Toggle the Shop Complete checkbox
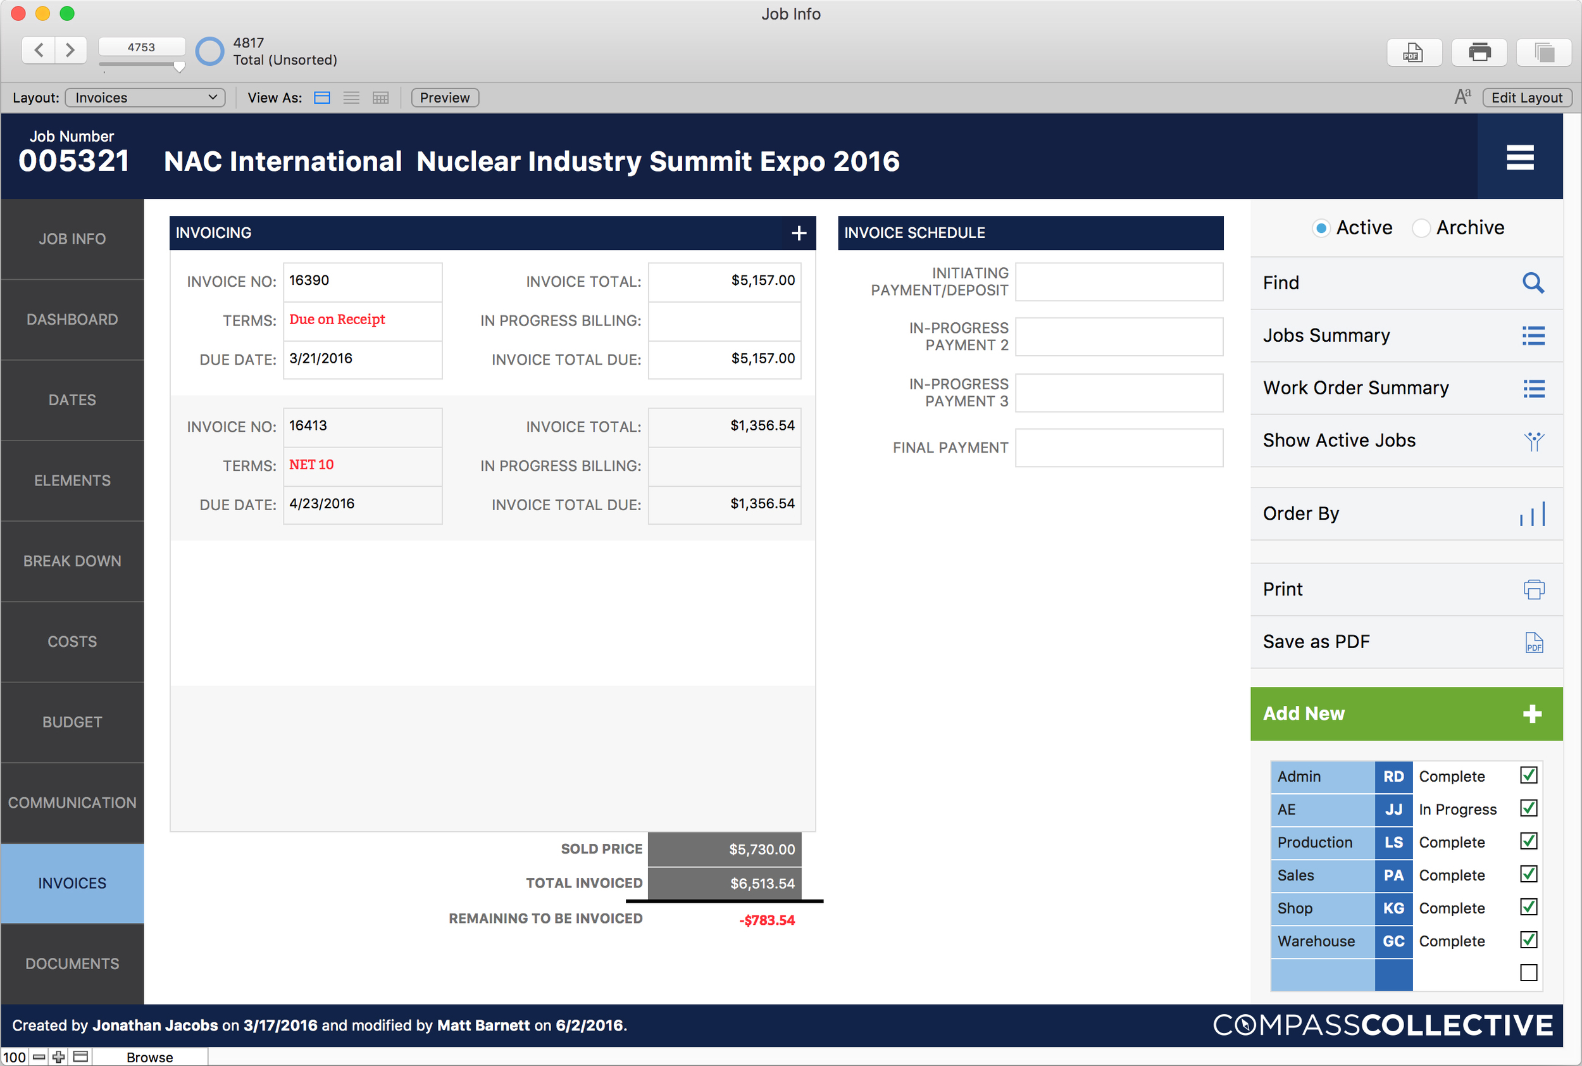The width and height of the screenshot is (1582, 1066). click(x=1528, y=908)
